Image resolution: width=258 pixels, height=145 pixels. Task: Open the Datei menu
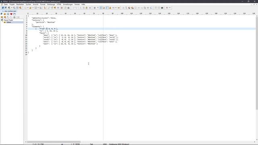tap(6, 4)
